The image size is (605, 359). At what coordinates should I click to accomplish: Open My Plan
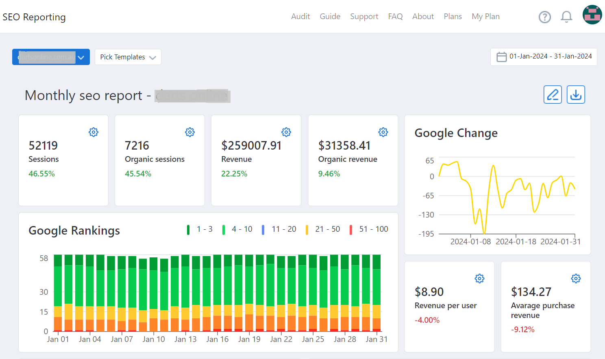pyautogui.click(x=485, y=16)
